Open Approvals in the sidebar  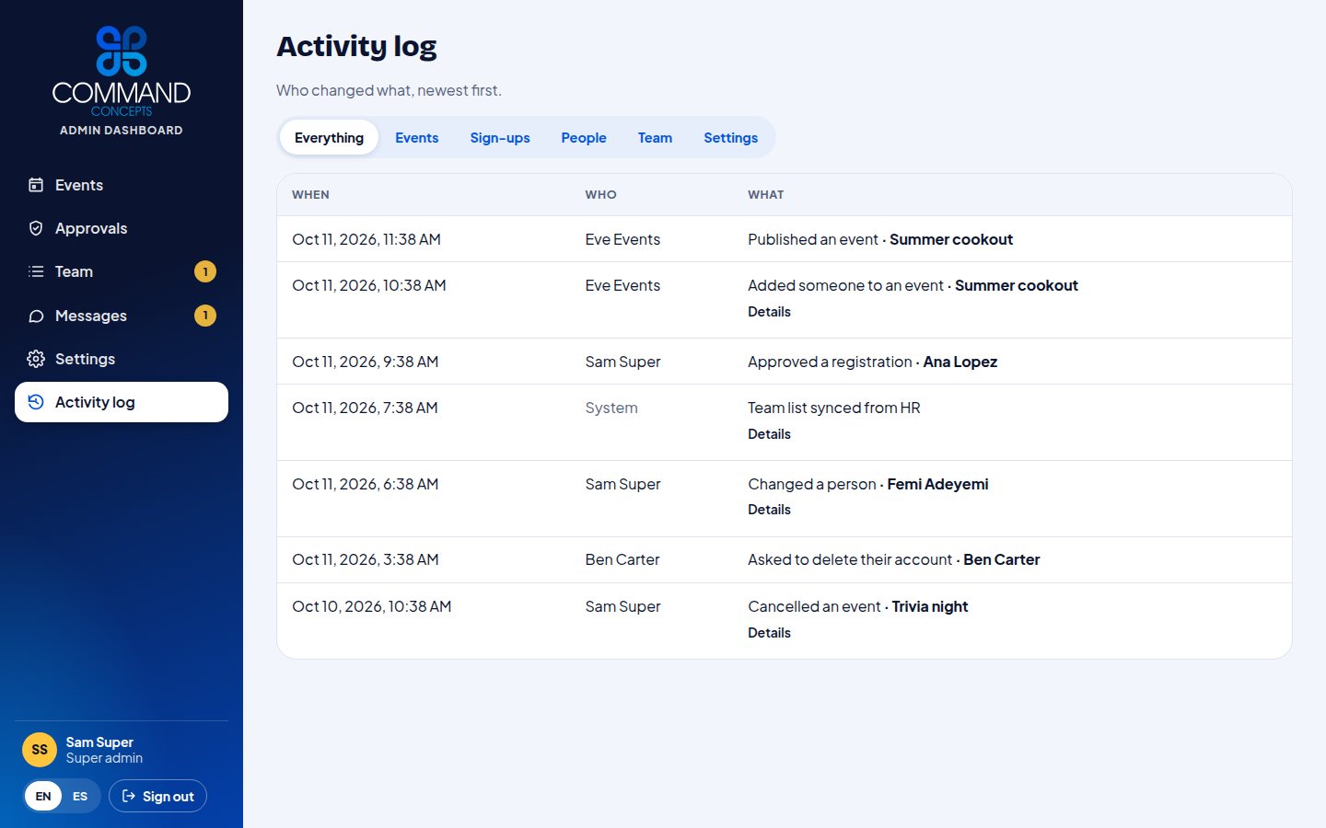click(122, 228)
